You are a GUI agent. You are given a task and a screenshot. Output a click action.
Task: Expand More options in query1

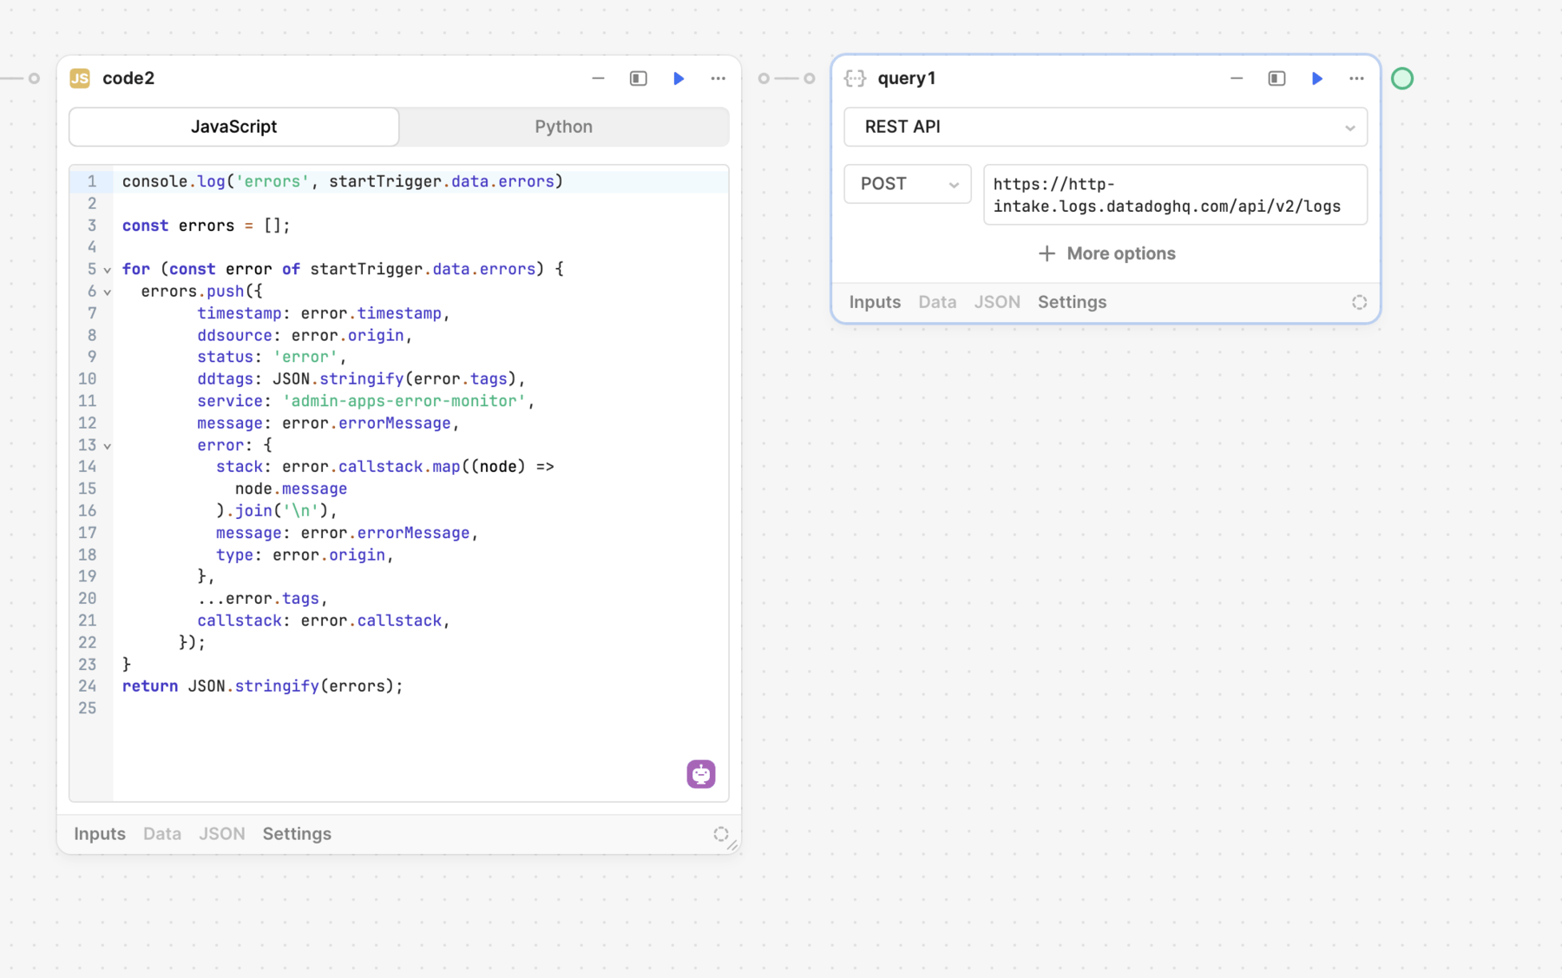point(1106,253)
